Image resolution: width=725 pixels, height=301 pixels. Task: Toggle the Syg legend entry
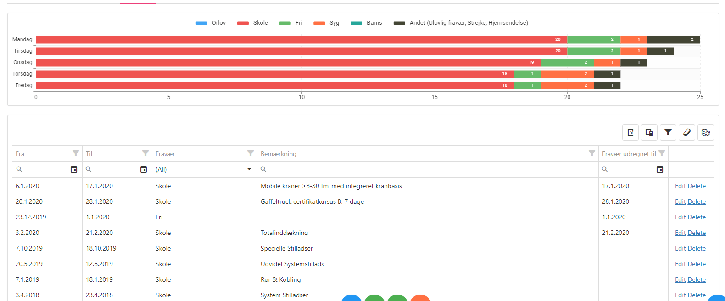(327, 23)
